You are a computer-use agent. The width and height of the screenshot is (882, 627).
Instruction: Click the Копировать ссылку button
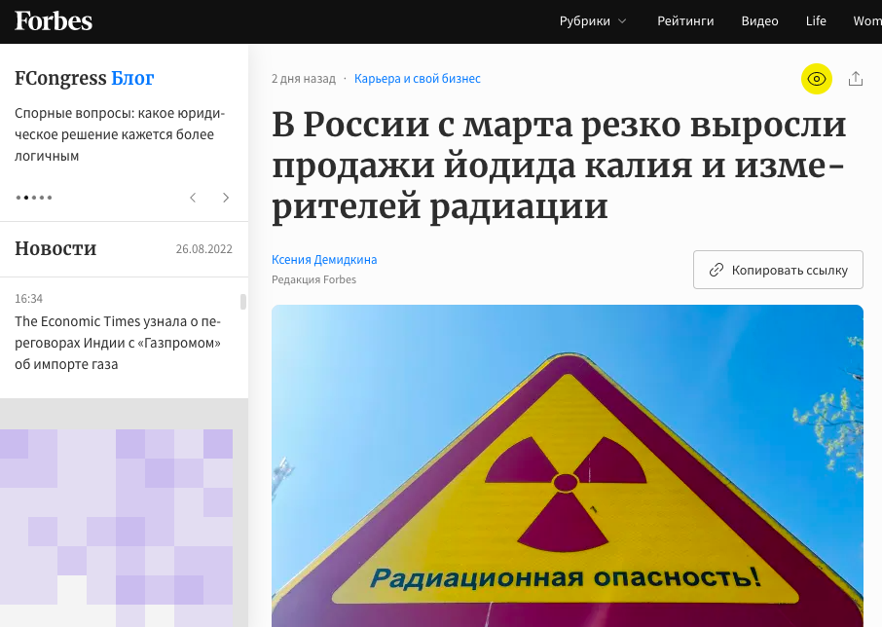point(778,270)
